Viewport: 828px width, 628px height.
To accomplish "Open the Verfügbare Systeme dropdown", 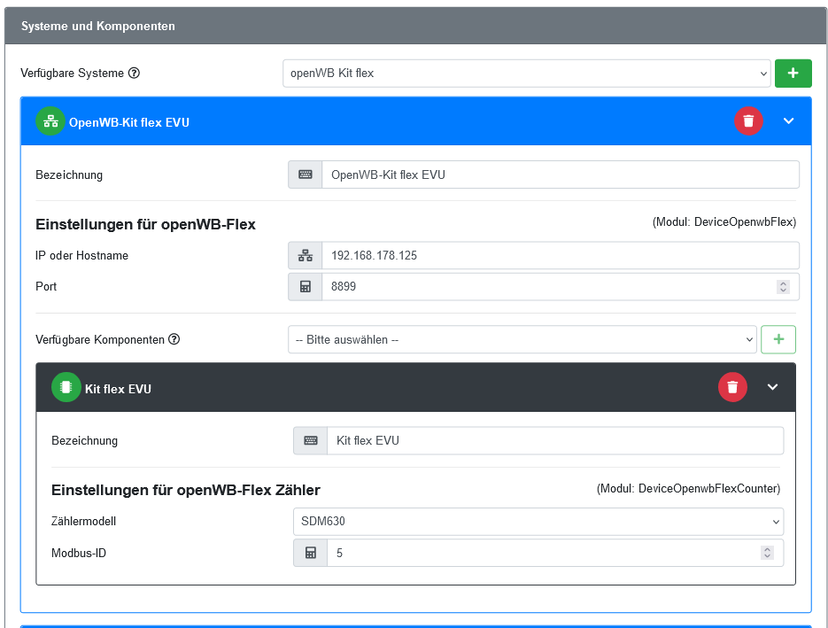I will tap(527, 74).
